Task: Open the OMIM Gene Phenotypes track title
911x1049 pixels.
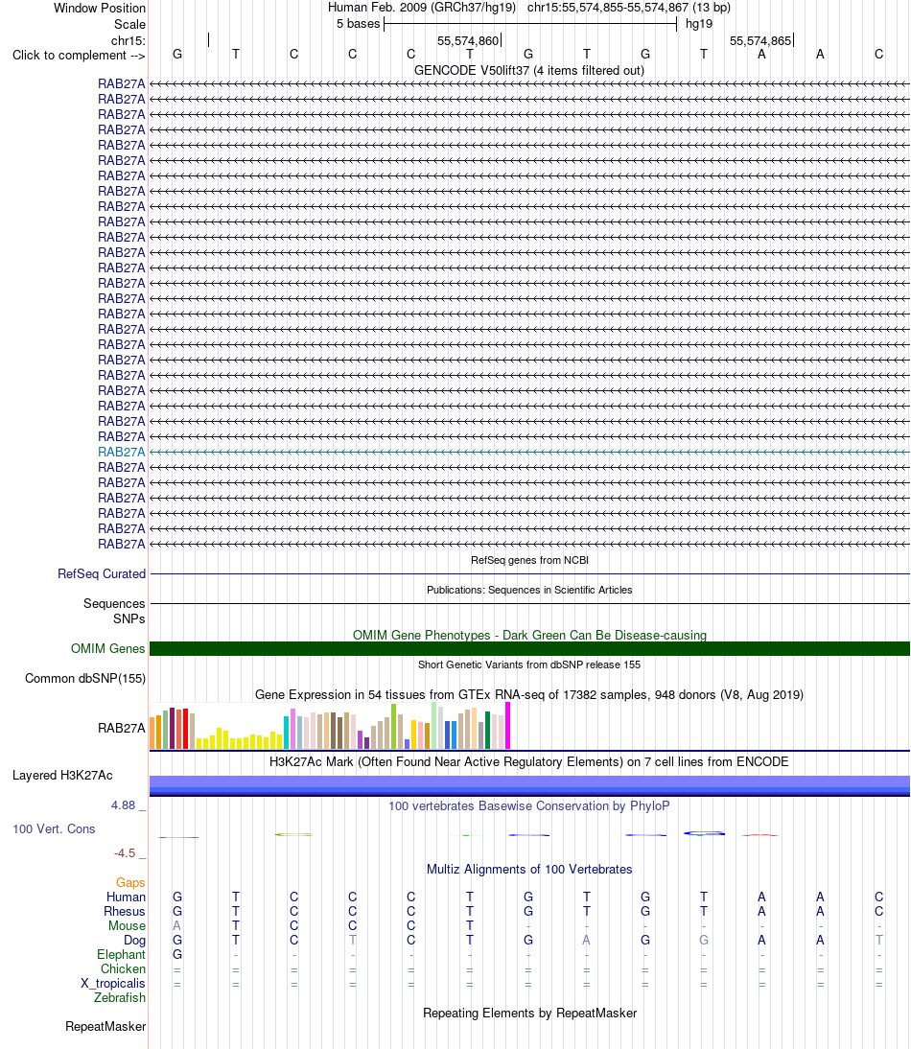Action: 529,635
